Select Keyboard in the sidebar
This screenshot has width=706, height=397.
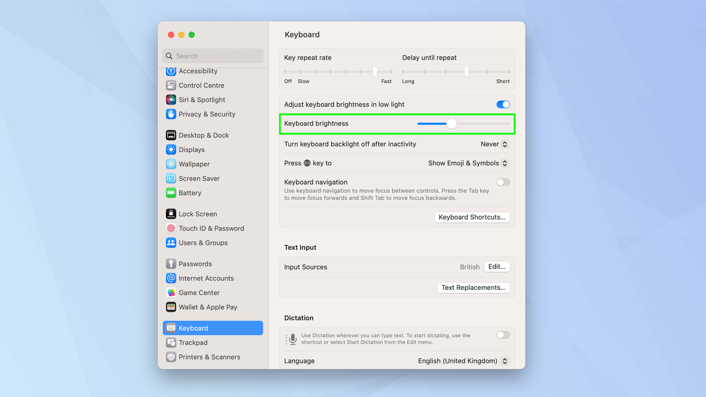point(195,328)
